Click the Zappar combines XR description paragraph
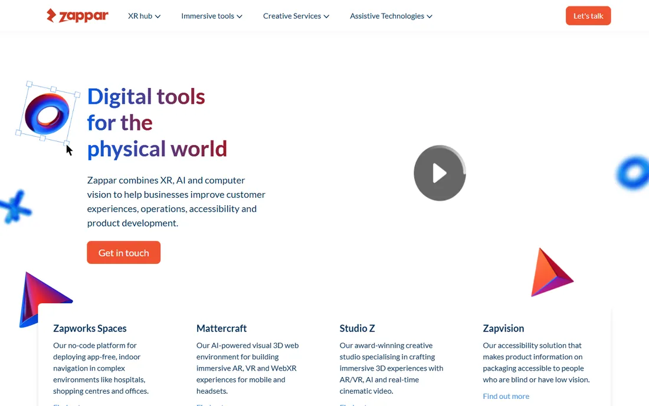This screenshot has height=406, width=649. pos(176,202)
